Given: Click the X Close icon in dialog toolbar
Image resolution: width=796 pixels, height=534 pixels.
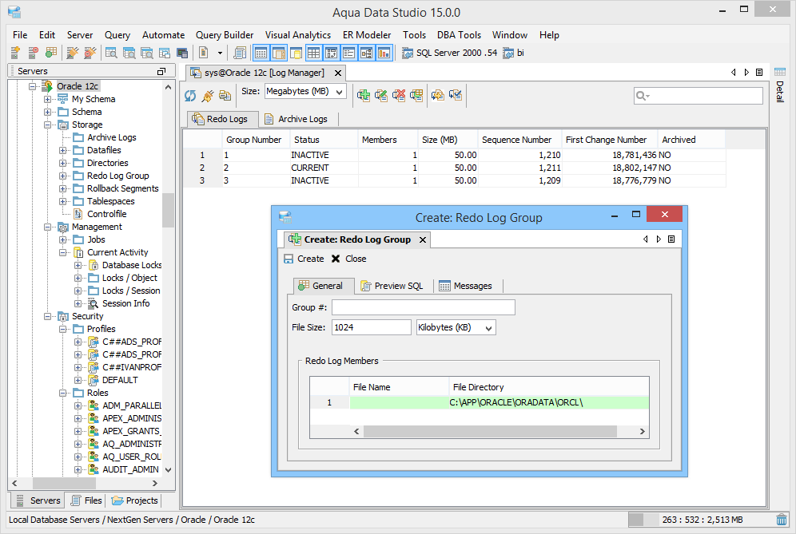Looking at the screenshot, I should (336, 259).
